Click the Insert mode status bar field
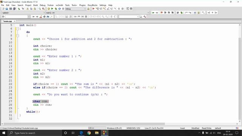The width and height of the screenshot is (242, 136). point(182,128)
